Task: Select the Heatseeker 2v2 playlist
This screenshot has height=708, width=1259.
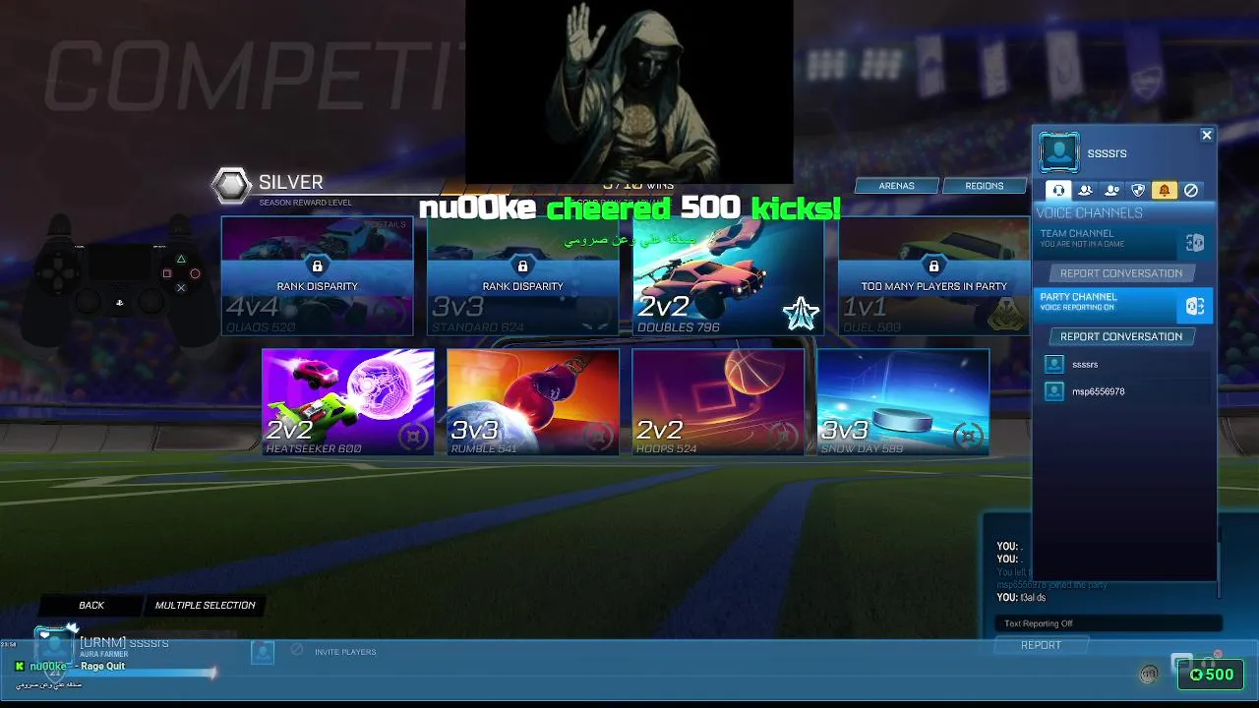Action: point(348,402)
